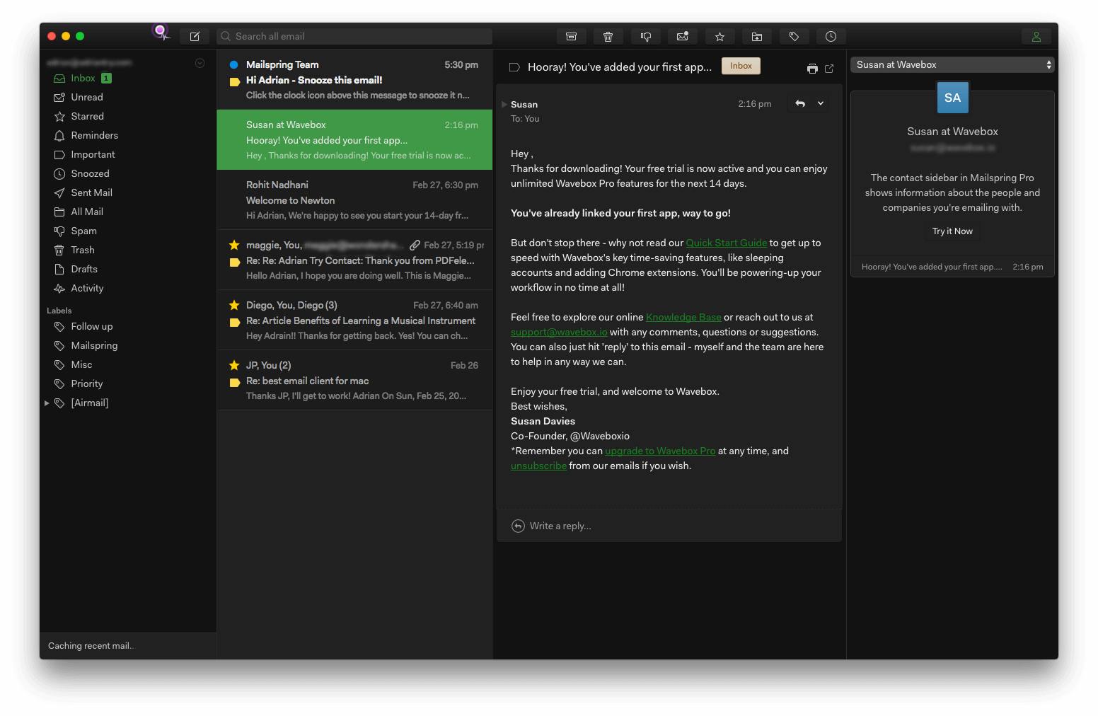Screen dimensions: 1098x716
Task: Open the activity pulse icon in title bar
Action: click(162, 32)
